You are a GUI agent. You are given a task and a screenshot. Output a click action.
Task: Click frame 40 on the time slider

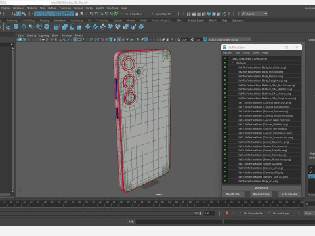[x=94, y=203]
